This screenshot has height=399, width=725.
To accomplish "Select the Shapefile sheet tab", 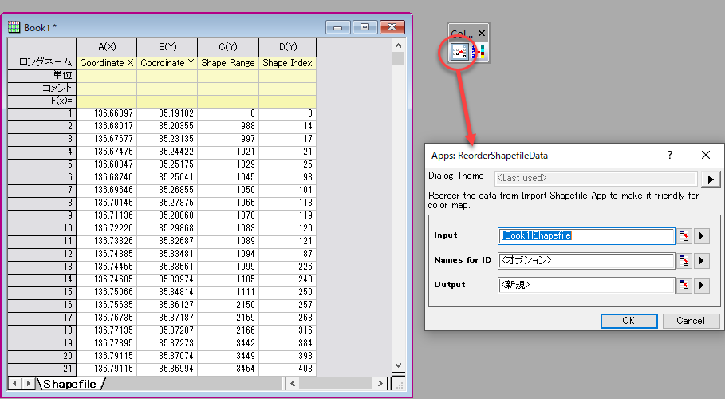I will (70, 384).
